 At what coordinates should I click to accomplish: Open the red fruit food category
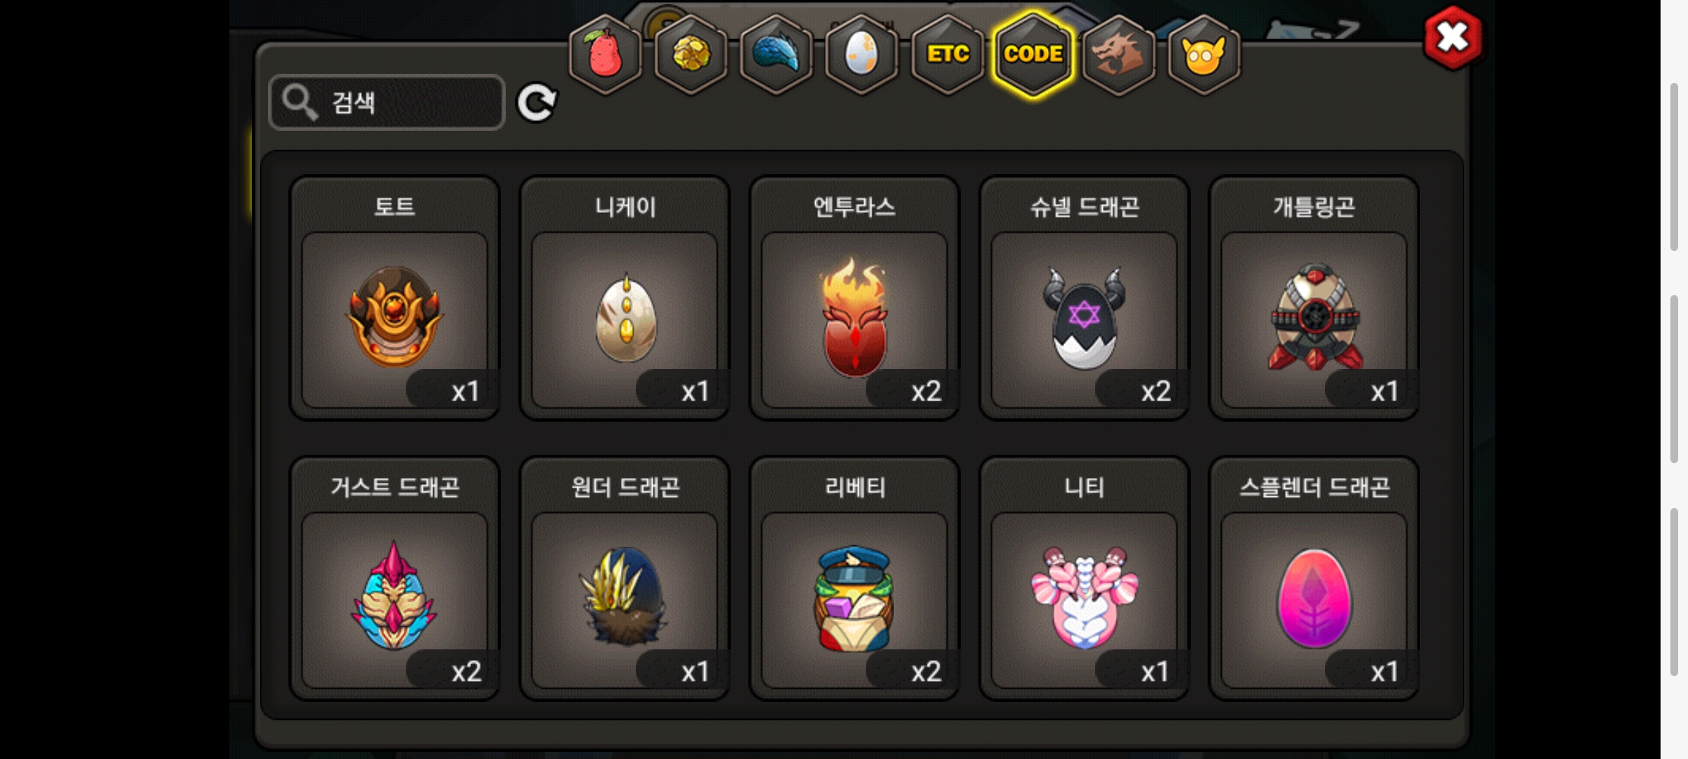coord(605,54)
